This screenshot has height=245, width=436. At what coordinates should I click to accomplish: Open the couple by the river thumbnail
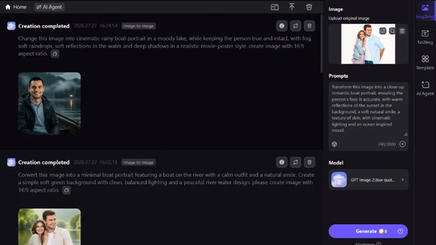pos(50,226)
